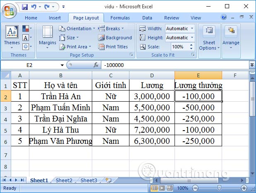Increase Scale percentage with up arrow

(191, 45)
